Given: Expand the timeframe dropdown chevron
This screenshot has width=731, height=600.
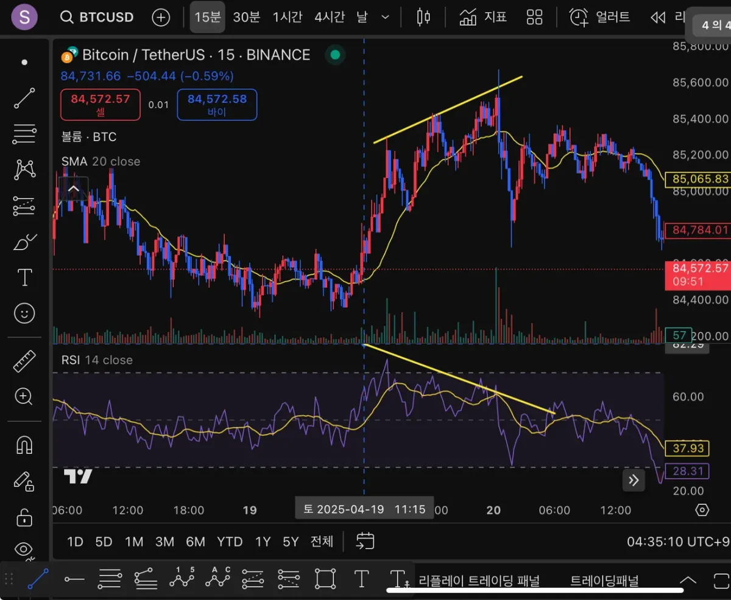Looking at the screenshot, I should (x=385, y=17).
